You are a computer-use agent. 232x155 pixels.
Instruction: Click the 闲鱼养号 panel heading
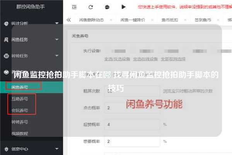(x=80, y=36)
